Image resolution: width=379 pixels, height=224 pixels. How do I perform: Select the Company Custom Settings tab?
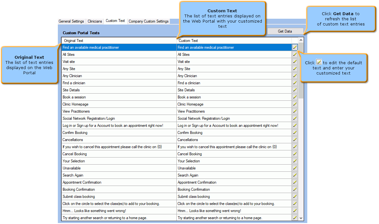148,21
